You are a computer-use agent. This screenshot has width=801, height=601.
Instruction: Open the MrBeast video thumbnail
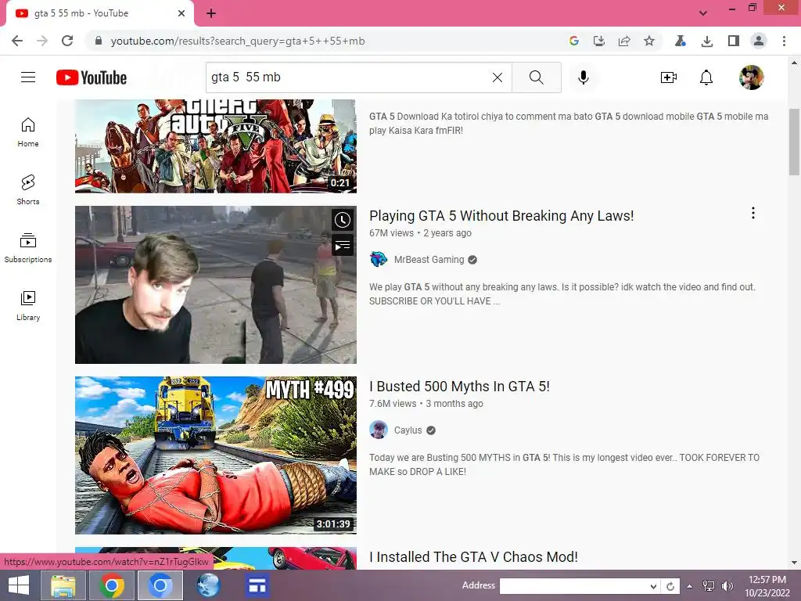click(216, 285)
